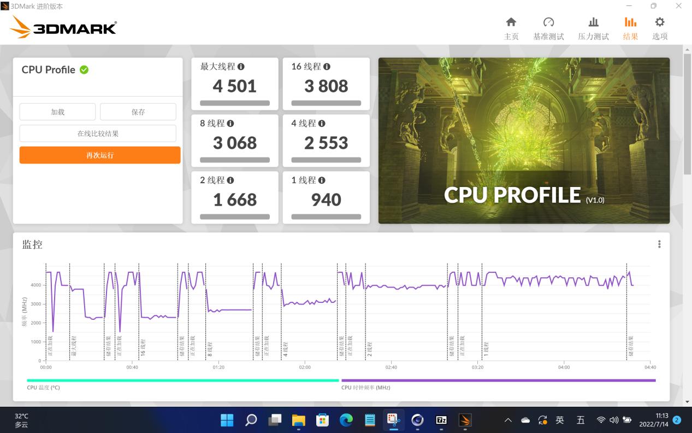Click the 加载 load button
The height and width of the screenshot is (433, 692).
pos(57,112)
